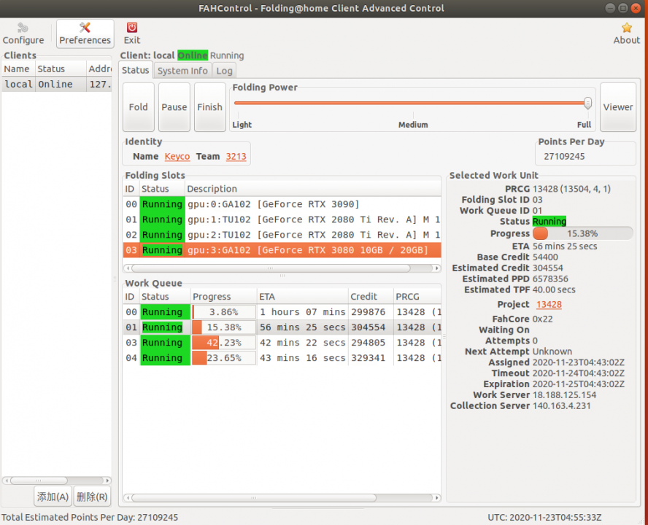
Task: Select folding slot 03 RTX 3080
Action: pyautogui.click(x=282, y=250)
